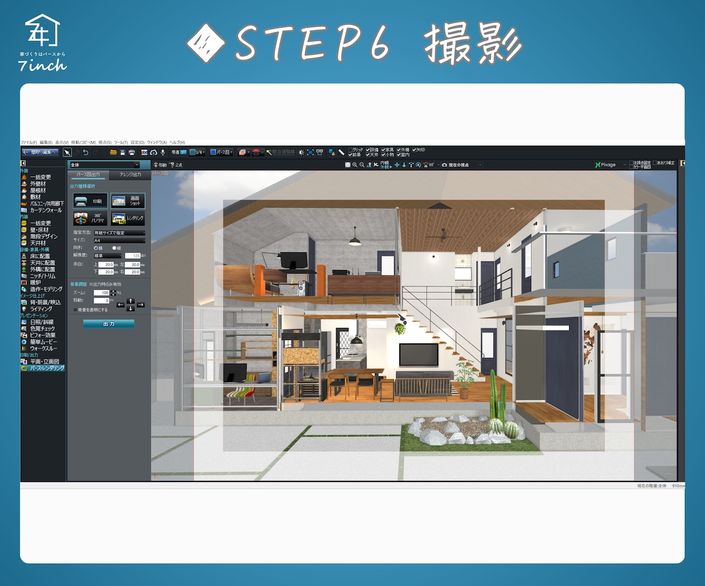This screenshot has width=705, height=586.
Task: Open the ファイル(F) menu
Action: [29, 143]
